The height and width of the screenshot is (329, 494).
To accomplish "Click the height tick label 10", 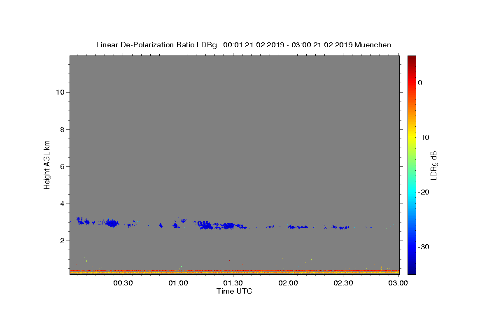I will coord(60,92).
